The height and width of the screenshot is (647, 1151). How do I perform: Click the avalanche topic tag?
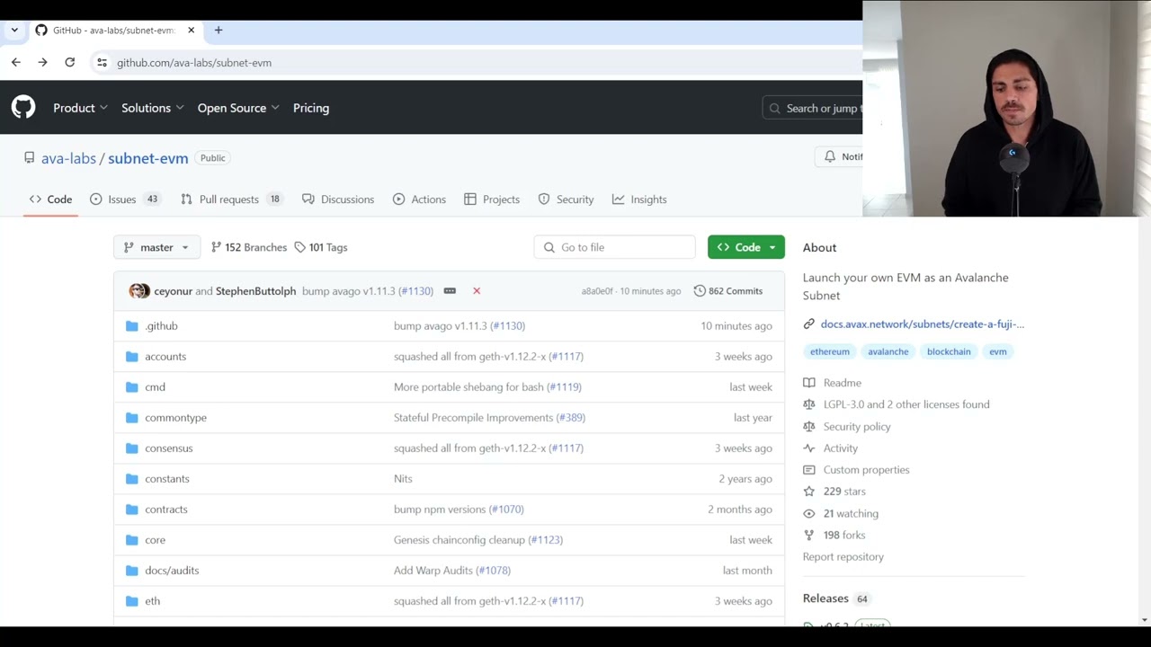click(x=888, y=351)
